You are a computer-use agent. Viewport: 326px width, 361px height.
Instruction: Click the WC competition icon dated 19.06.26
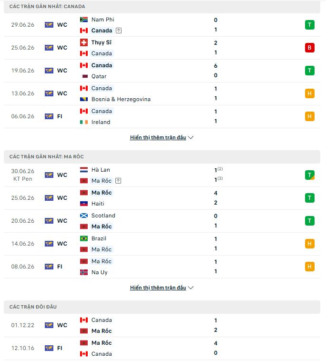click(49, 71)
